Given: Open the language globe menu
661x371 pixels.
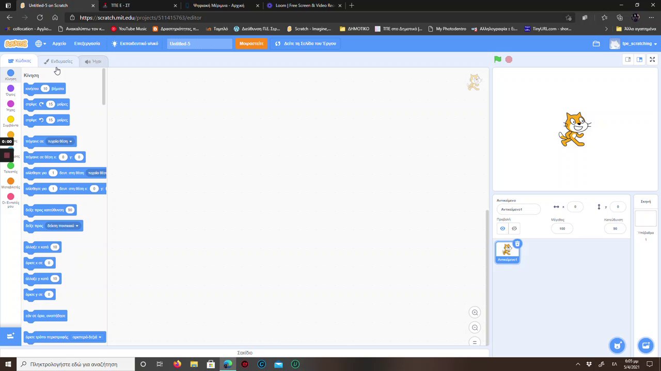Looking at the screenshot, I should [41, 43].
